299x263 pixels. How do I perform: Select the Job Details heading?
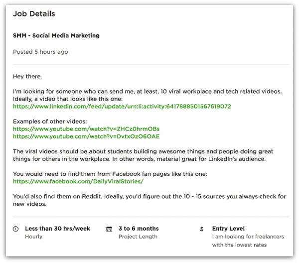click(34, 14)
